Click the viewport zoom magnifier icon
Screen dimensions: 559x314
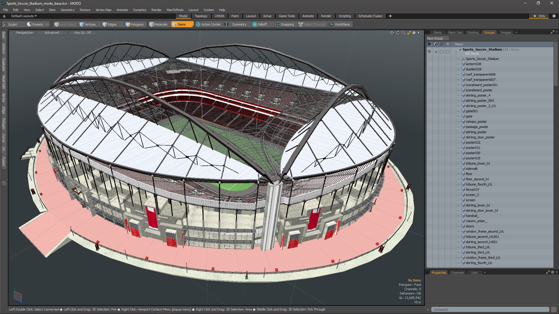click(x=404, y=33)
